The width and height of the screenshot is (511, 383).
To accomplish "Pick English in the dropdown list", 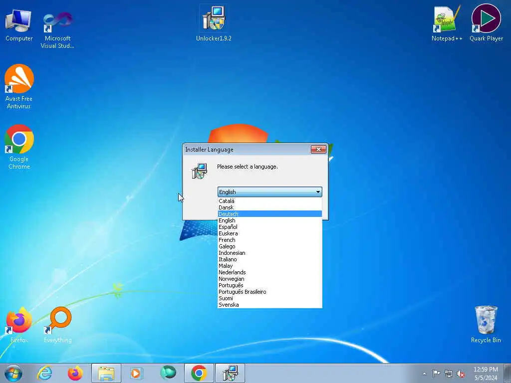I will (270, 220).
